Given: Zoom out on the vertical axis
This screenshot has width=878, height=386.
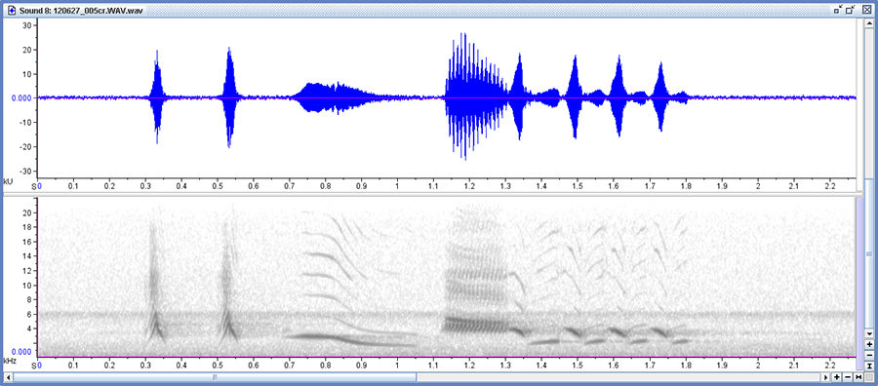Looking at the screenshot, I should 869,355.
